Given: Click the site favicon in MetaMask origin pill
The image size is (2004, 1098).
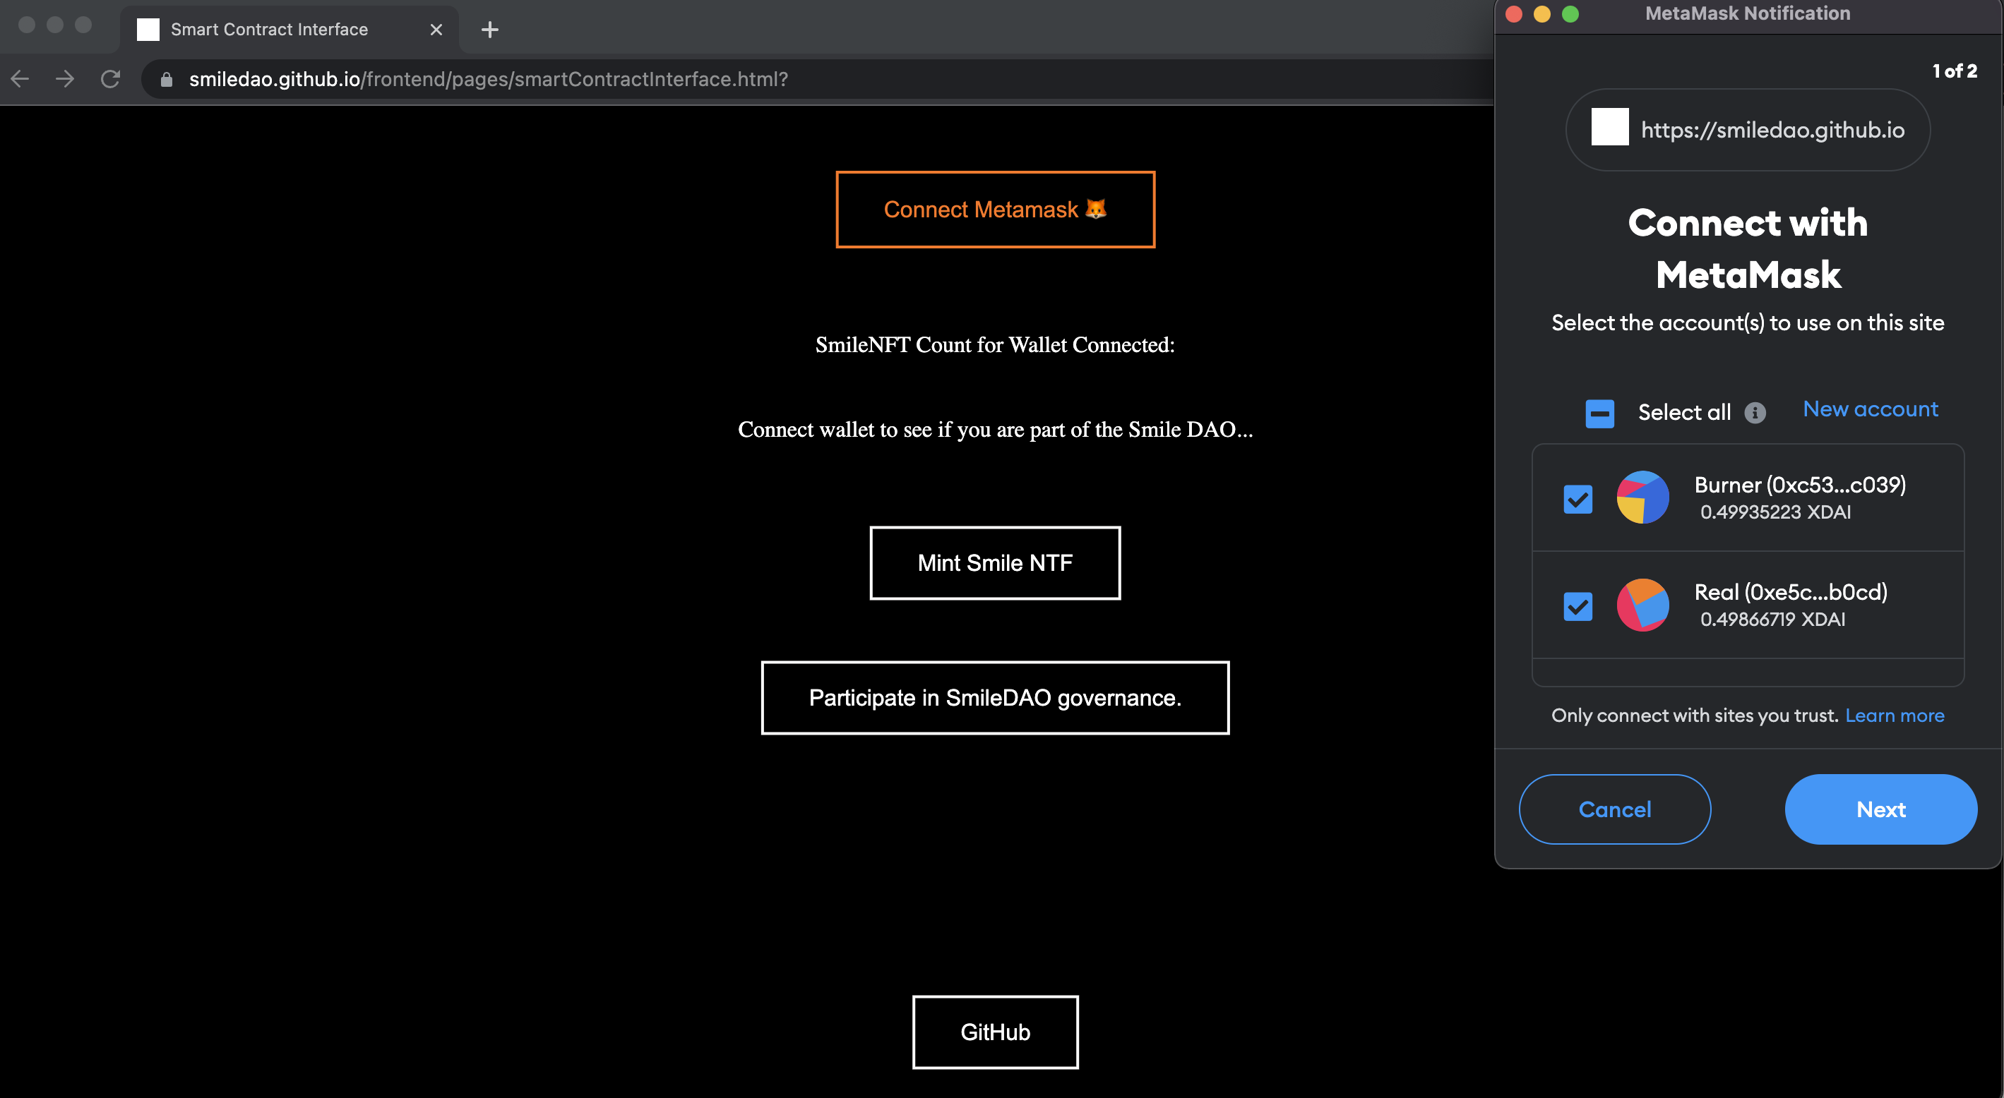Looking at the screenshot, I should coord(1609,127).
